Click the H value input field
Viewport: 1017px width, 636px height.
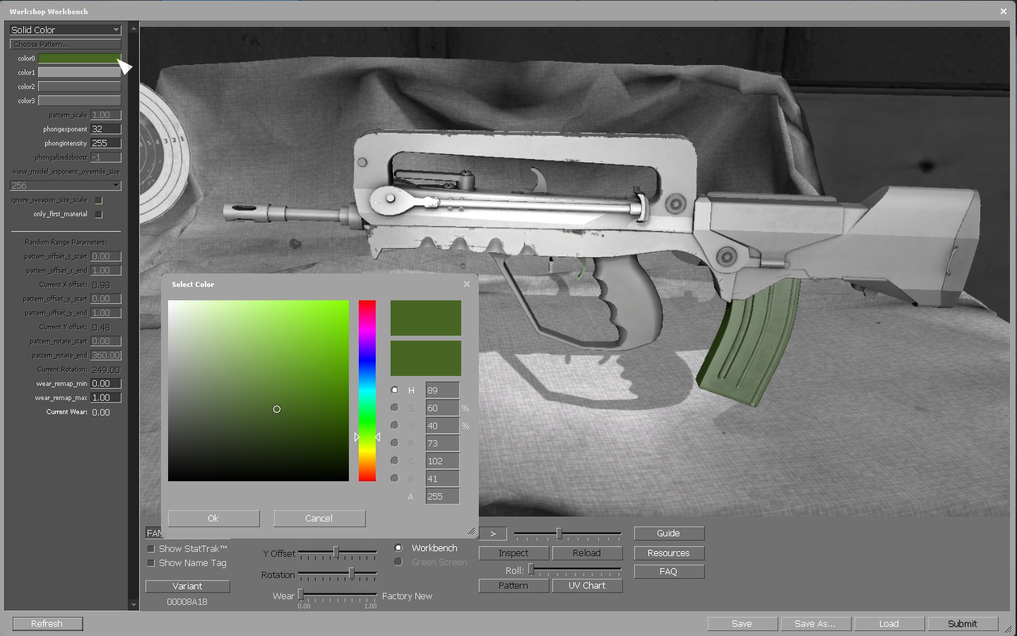(443, 390)
